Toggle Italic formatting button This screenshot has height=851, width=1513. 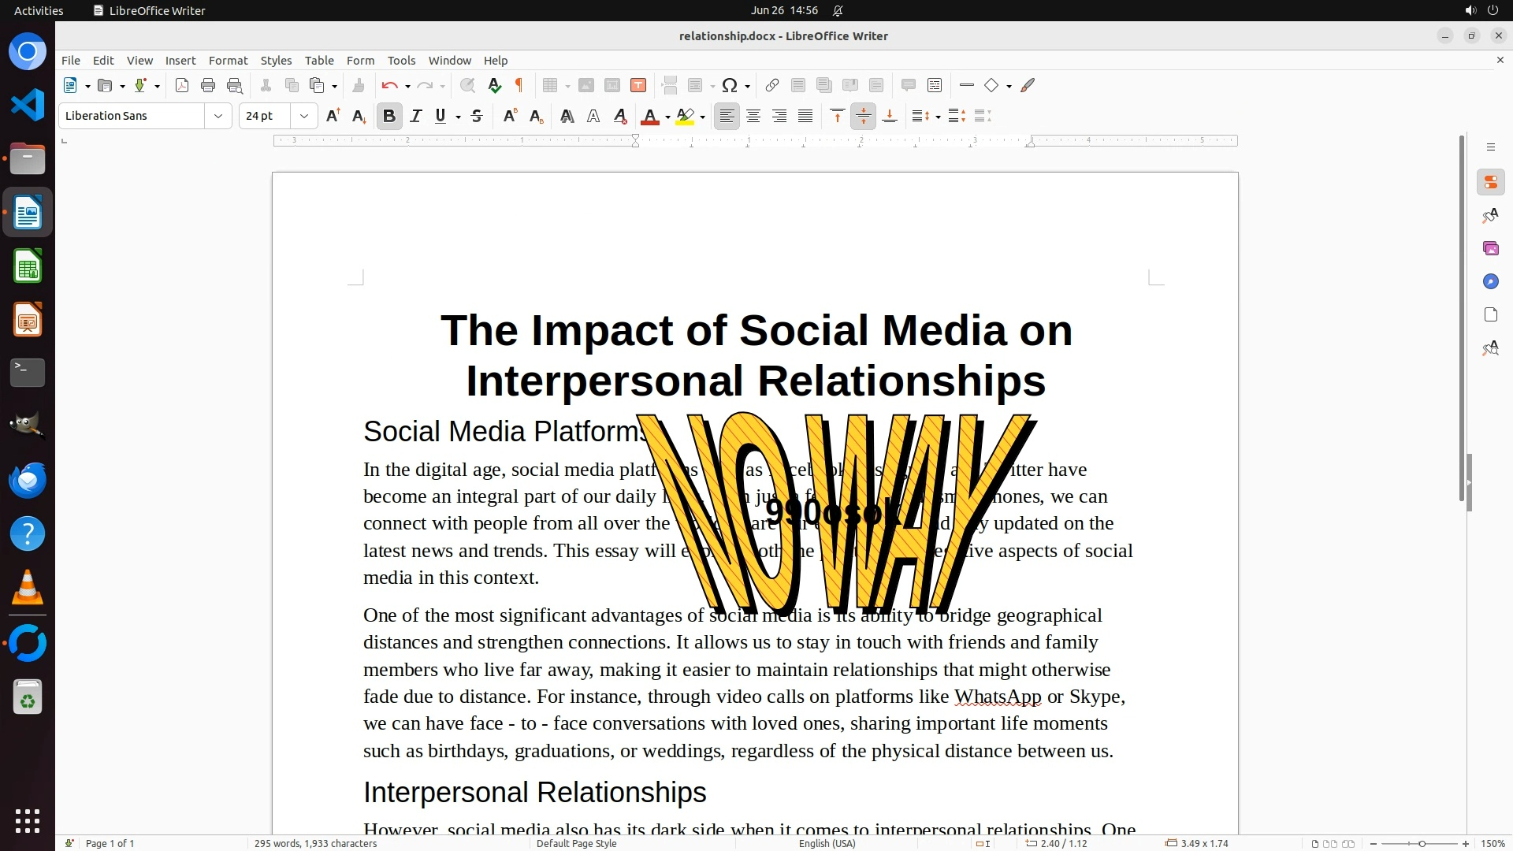point(415,117)
